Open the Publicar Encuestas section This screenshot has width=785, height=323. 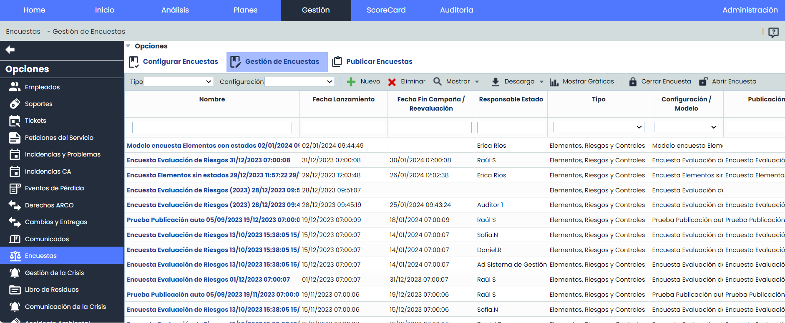pos(379,62)
